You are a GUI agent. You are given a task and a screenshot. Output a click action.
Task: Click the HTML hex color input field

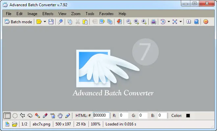tap(101, 115)
